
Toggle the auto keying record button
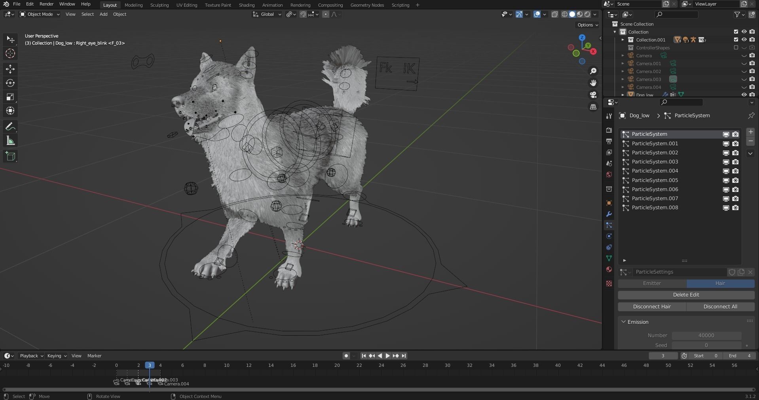[346, 356]
